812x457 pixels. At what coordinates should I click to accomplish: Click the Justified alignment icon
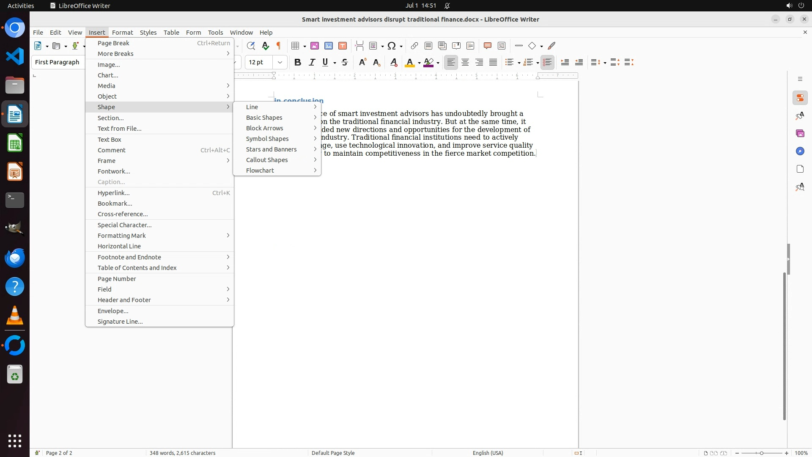(493, 62)
